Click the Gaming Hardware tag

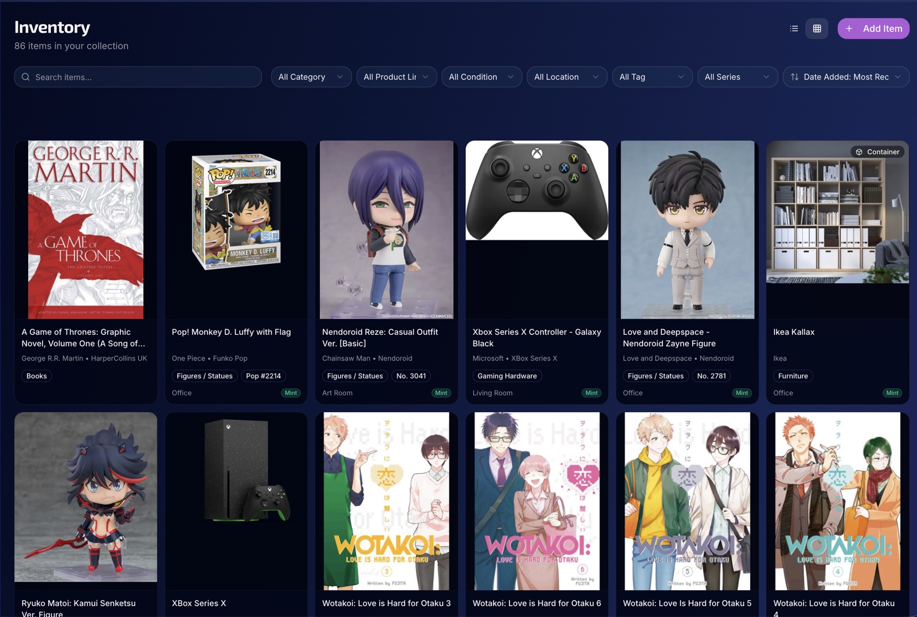coord(507,376)
